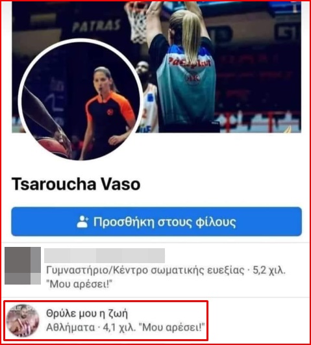This screenshot has height=345, width=311.
Task: Click the Αθλήματα category label
Action: [x=70, y=327]
